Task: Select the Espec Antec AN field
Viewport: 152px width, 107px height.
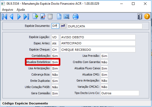Action: (55, 43)
